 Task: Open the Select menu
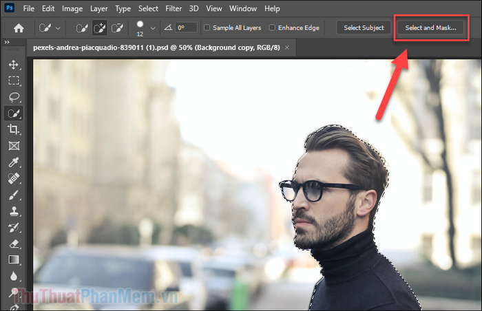[x=148, y=9]
